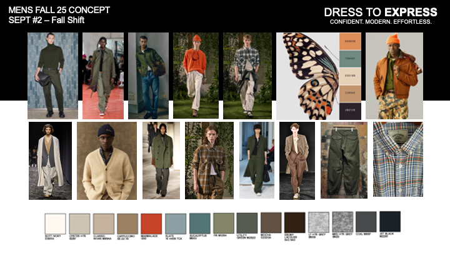Viewport: 450px width, 253px height.
Task: Select the teal 708A81 butterfly palette block
Action: click(350, 59)
